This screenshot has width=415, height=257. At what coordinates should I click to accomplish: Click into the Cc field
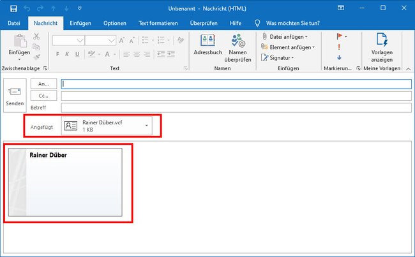[x=236, y=96]
